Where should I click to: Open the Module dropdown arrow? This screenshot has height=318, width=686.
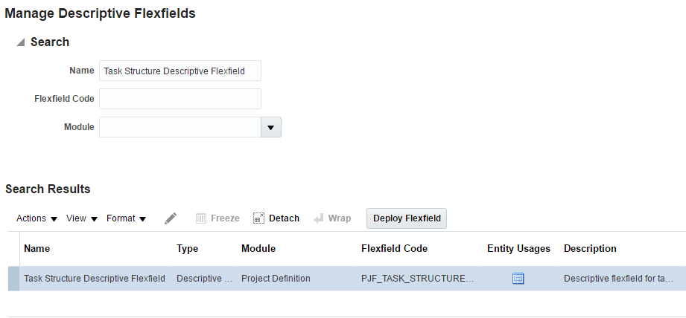point(270,127)
